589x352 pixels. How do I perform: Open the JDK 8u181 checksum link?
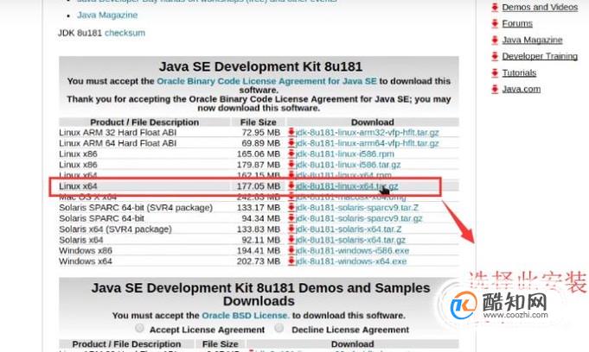[x=125, y=33]
